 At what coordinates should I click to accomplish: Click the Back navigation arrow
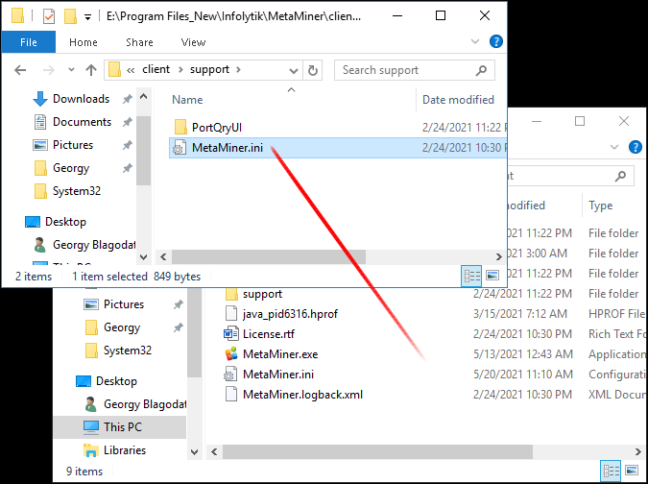[x=20, y=70]
